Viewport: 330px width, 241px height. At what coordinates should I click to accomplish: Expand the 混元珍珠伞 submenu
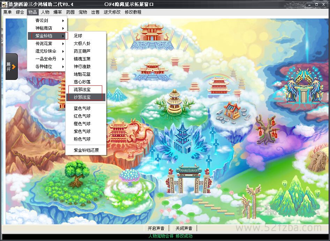click(47, 51)
